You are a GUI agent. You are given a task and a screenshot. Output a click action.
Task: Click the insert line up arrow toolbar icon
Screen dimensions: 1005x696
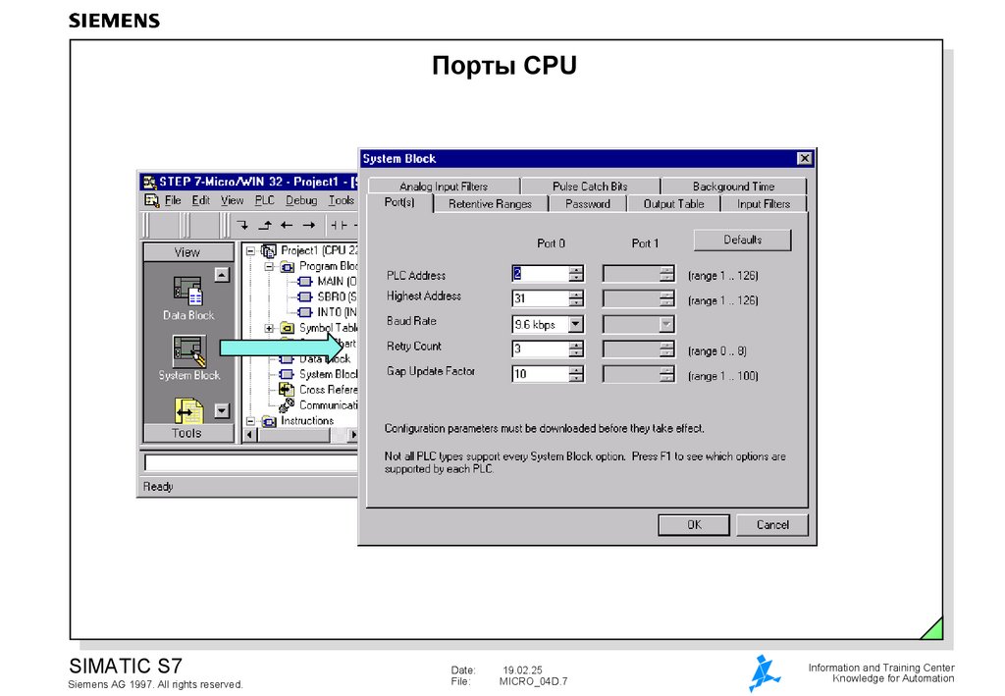(265, 225)
